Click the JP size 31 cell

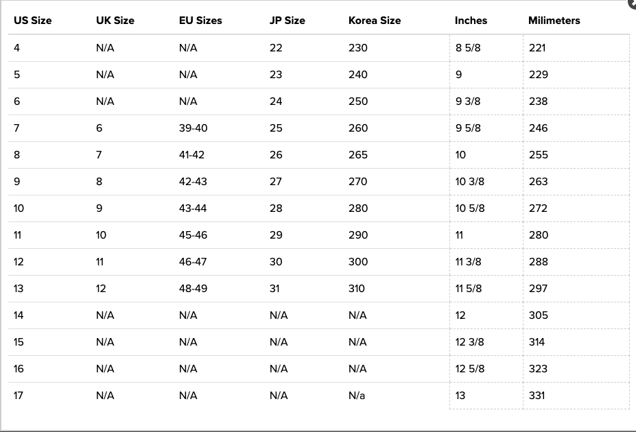[274, 289]
